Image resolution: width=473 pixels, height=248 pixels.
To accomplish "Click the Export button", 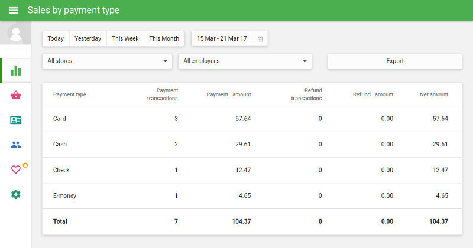I will coord(394,61).
